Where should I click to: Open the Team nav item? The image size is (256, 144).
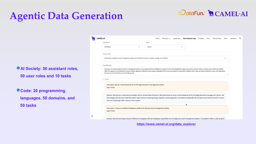tap(226, 38)
